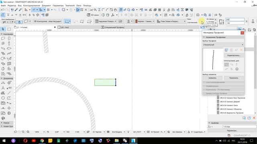Open the reference surface dropdown

106,21
